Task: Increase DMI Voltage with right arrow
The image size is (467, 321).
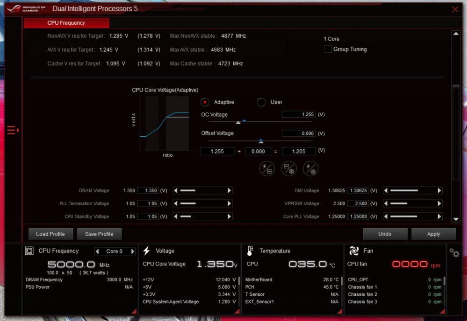Action: pos(439,190)
